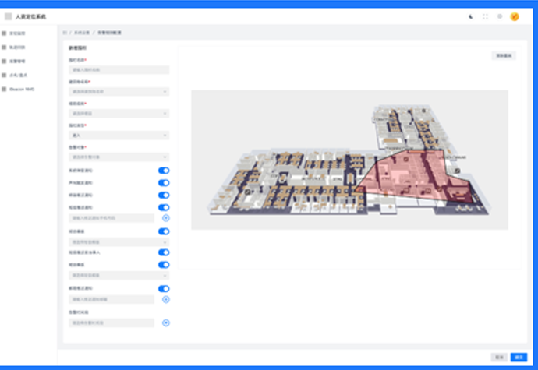This screenshot has height=370, width=538.
Task: Open the 楼层名称 dropdown list
Action: [x=119, y=113]
